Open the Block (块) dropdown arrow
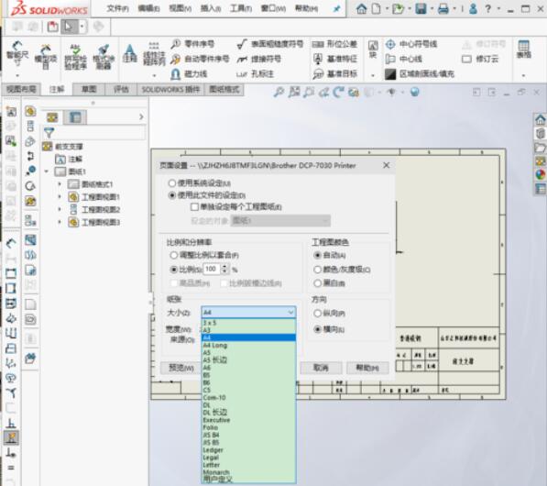The image size is (547, 486). pos(373,75)
